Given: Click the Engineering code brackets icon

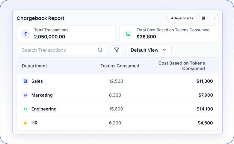Looking at the screenshot, I should [25, 109].
